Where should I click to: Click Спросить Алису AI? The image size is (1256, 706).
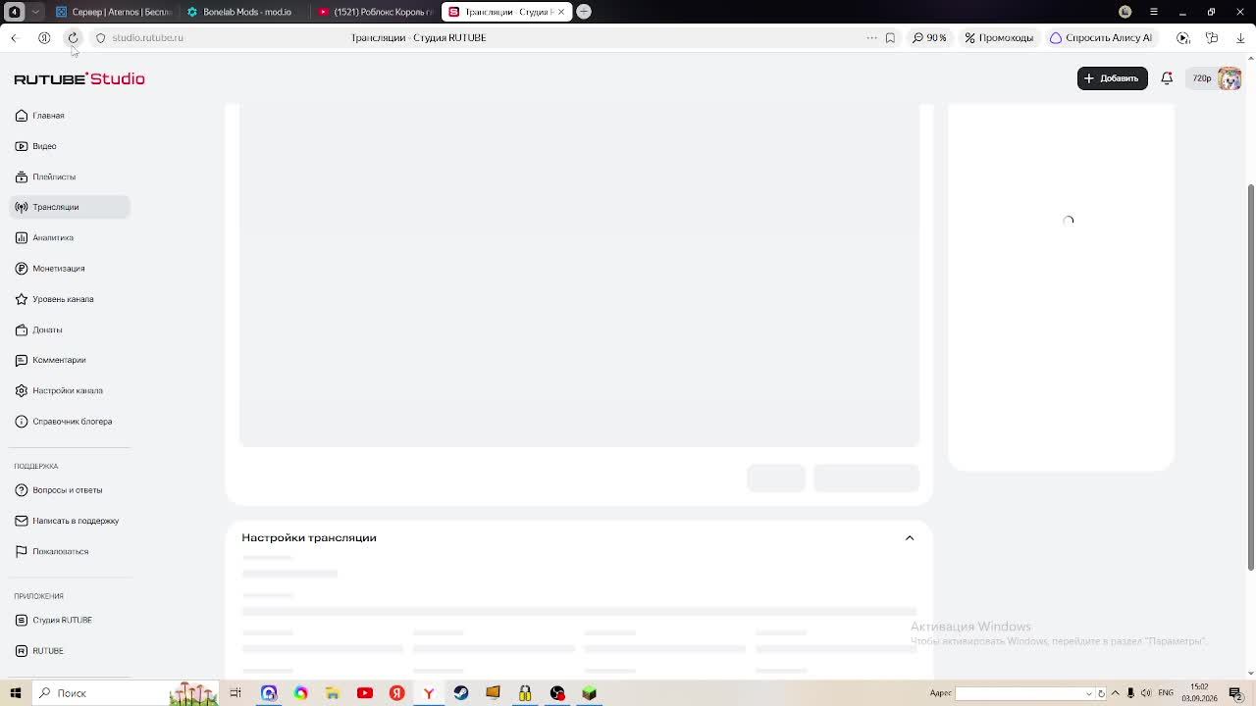click(x=1101, y=37)
